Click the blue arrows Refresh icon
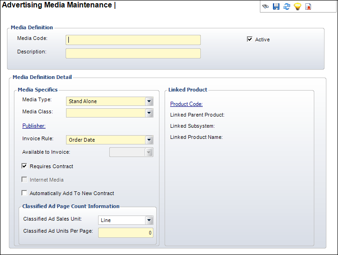This screenshot has width=338, height=255. (287, 7)
